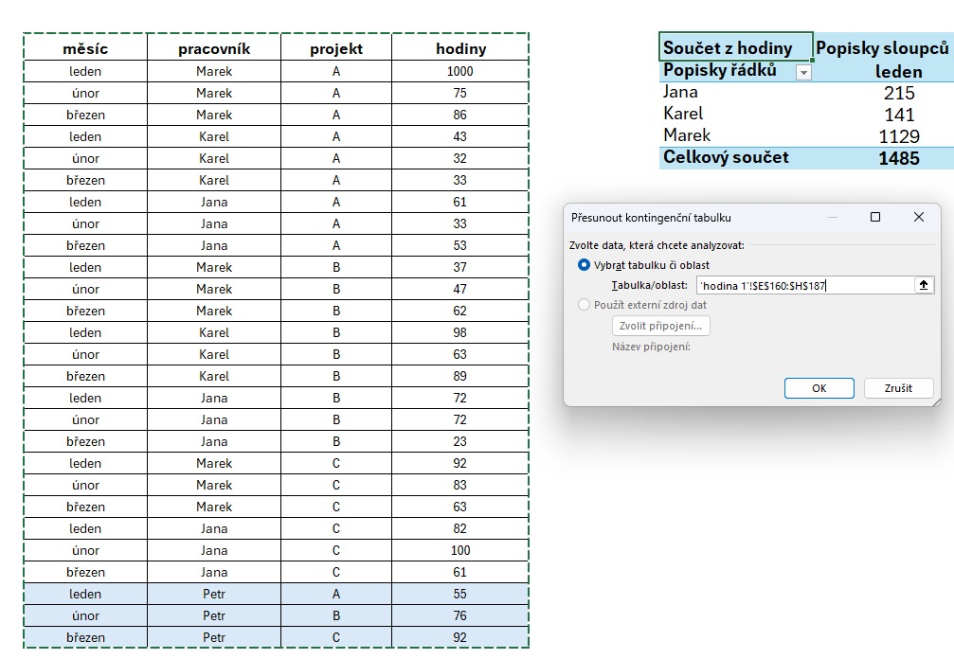954x659 pixels.
Task: Click the Popisky sloupců pivot header cell
Action: click(x=882, y=47)
